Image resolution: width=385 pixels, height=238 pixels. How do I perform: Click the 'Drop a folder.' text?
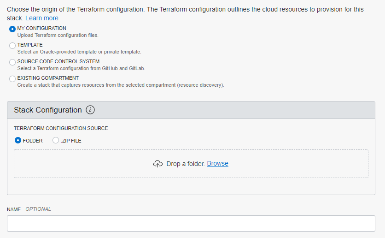[x=185, y=164]
